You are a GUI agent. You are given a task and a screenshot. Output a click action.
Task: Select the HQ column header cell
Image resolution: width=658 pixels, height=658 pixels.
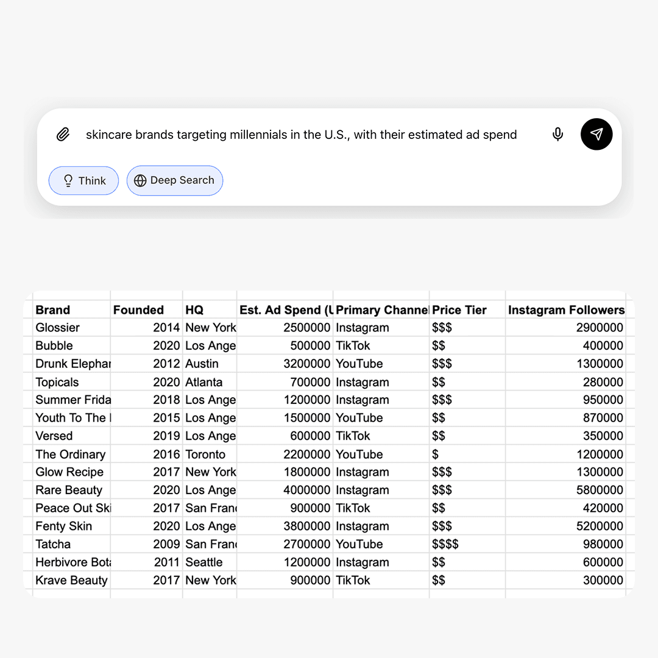point(210,310)
